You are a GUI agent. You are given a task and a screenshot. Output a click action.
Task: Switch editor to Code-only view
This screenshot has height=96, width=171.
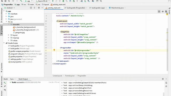pyautogui.click(x=159, y=11)
